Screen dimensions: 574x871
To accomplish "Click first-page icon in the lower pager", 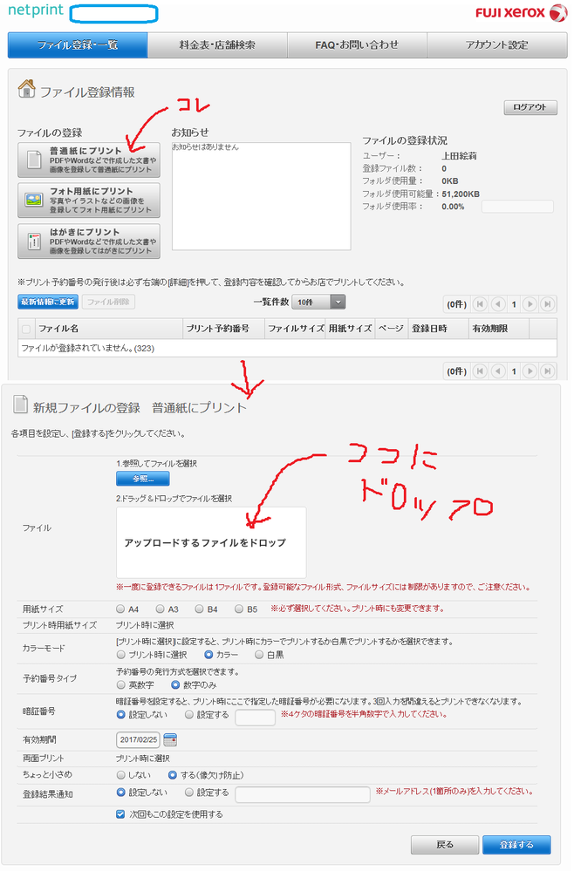I will click(480, 371).
